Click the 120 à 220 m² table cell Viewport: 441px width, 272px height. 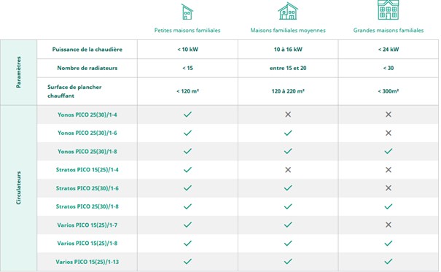(288, 91)
